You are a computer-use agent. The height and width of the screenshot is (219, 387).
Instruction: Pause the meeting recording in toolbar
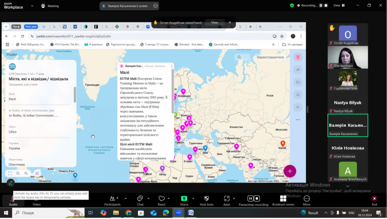point(250,198)
